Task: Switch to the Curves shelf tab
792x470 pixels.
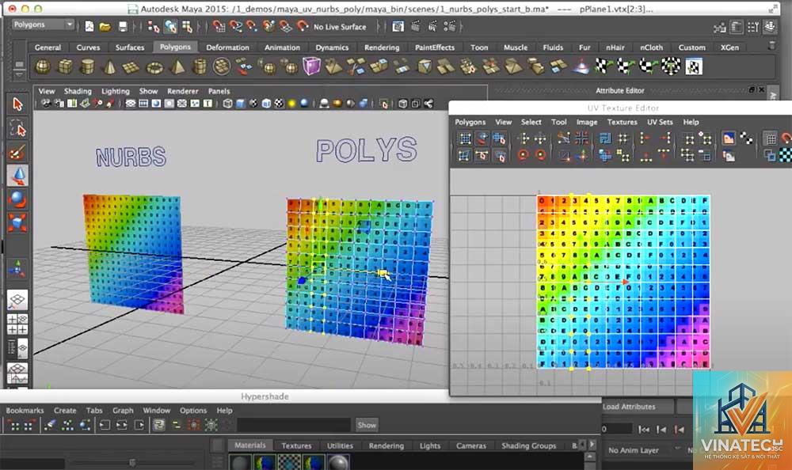Action: (x=89, y=47)
